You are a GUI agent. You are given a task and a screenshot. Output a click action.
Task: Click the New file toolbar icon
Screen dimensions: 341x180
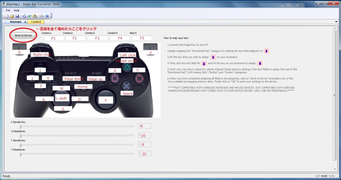(x=7, y=16)
